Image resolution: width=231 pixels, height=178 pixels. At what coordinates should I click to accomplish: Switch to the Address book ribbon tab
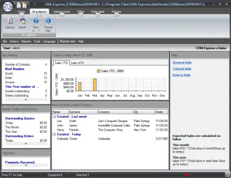click(x=61, y=12)
